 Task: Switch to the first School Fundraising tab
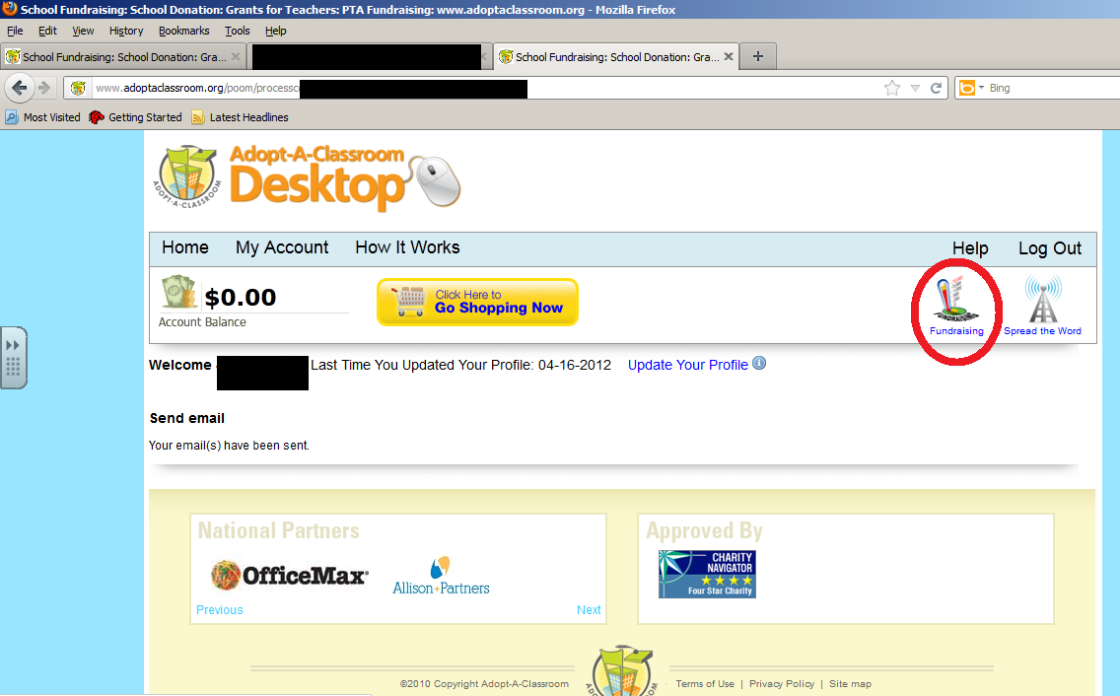[x=124, y=56]
